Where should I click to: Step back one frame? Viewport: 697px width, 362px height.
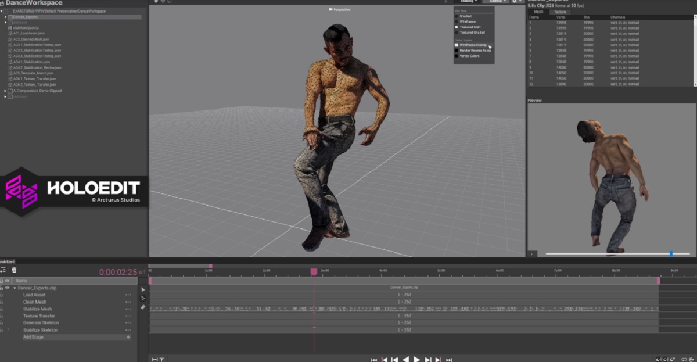point(394,360)
